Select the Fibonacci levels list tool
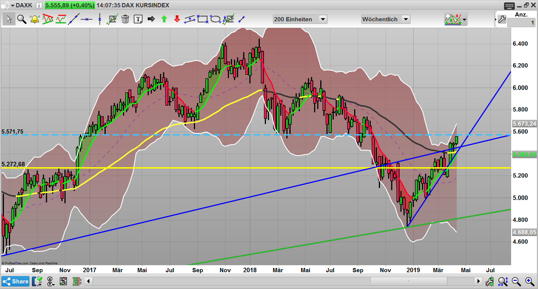This screenshot has height=289, width=538. (229, 19)
